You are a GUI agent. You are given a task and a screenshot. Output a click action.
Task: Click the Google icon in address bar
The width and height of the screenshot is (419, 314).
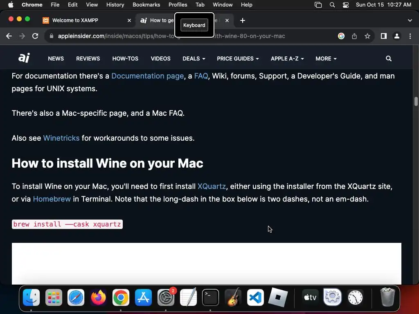tap(341, 36)
